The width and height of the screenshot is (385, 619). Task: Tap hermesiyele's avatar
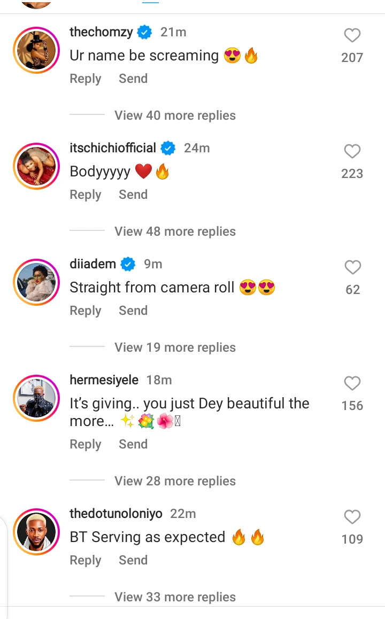(35, 398)
